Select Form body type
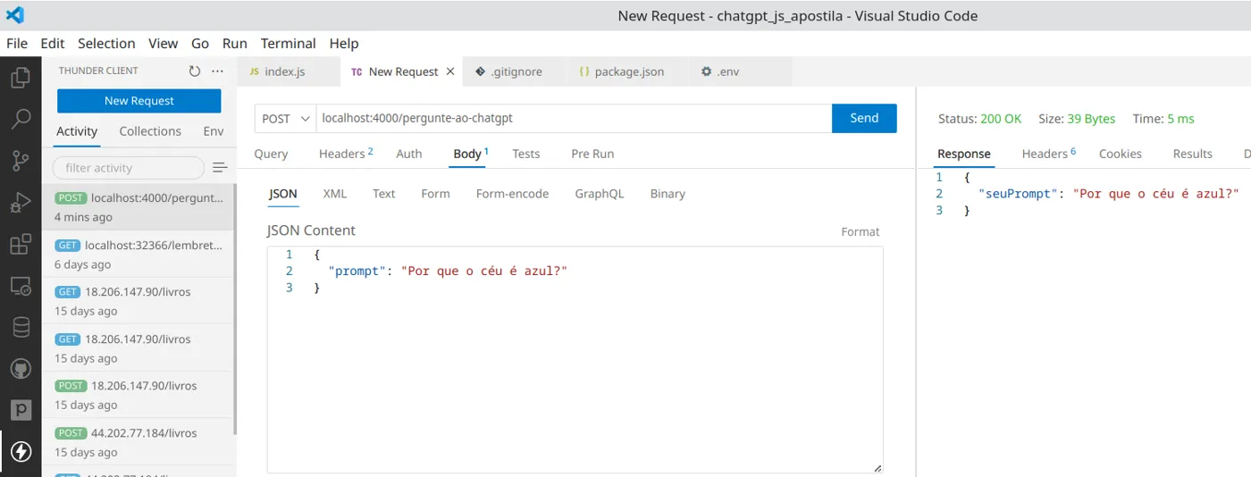 (x=436, y=194)
